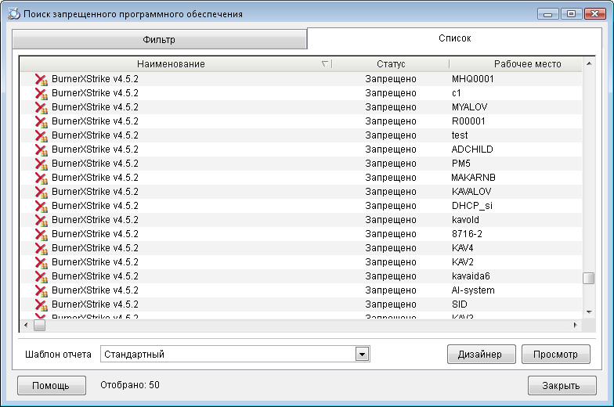The image size is (614, 407).
Task: Click the vertical scrollbar up arrow
Action: (589, 63)
